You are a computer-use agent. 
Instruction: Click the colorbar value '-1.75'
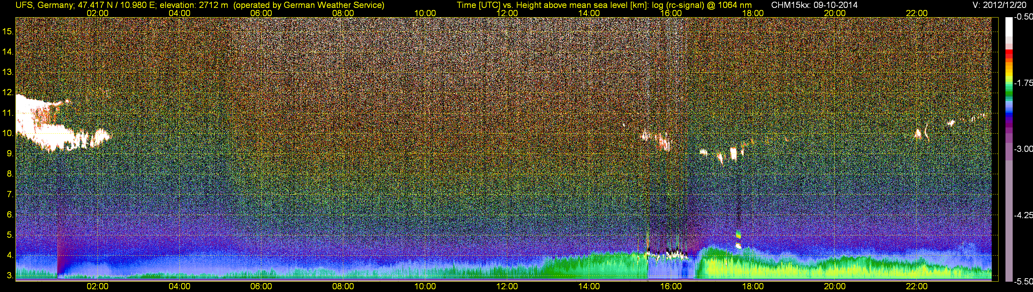[x=1023, y=83]
